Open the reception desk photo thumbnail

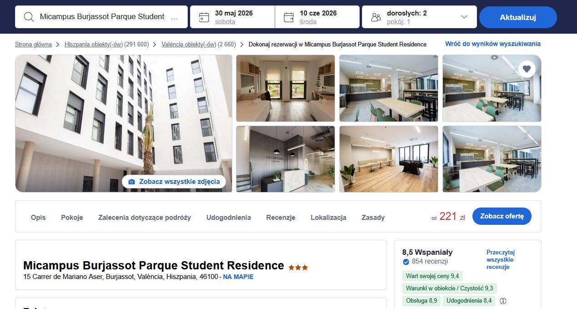tap(286, 159)
